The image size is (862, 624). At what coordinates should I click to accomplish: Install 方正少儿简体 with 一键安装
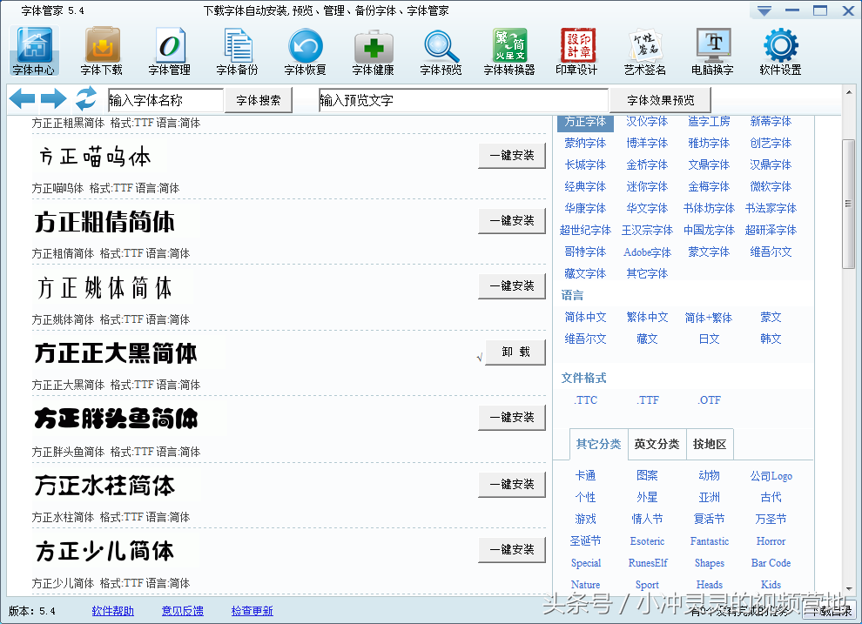pos(512,550)
